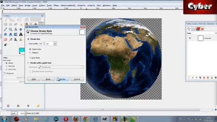Select the Move tool
The image size is (217, 122).
(21, 29)
